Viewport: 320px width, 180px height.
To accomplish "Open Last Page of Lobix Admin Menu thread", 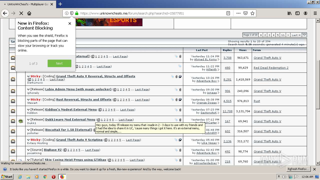I will pyautogui.click(x=142, y=89).
